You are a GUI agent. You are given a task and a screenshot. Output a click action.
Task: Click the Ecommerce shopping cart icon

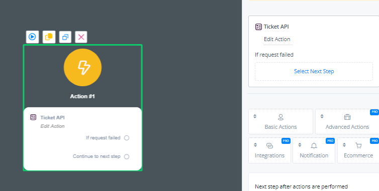coord(358,146)
